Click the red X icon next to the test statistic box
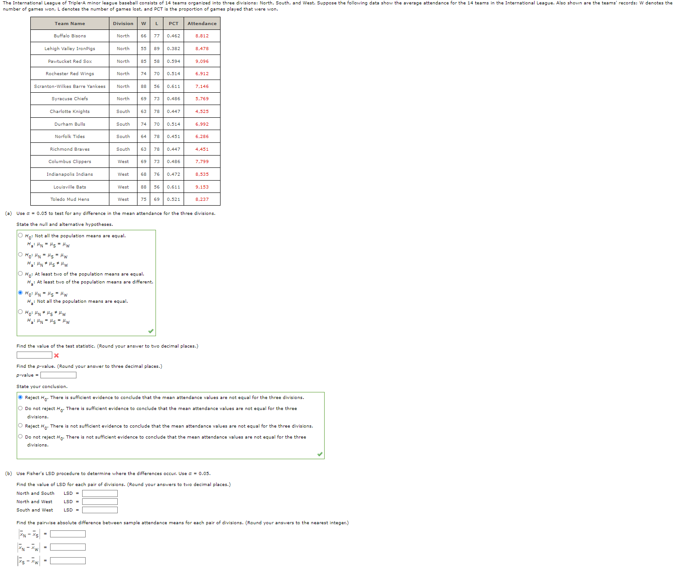 point(56,355)
